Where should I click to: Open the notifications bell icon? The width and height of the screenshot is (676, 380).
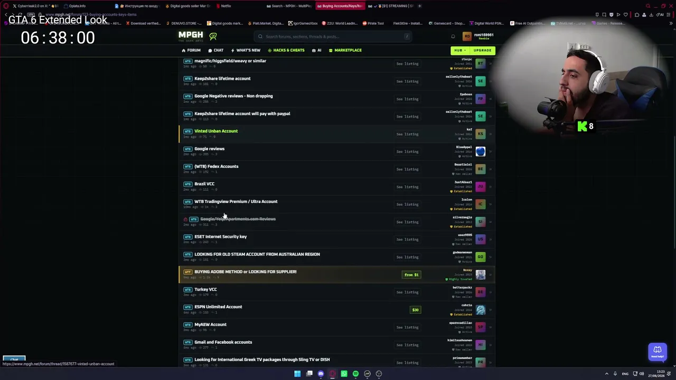(x=453, y=36)
